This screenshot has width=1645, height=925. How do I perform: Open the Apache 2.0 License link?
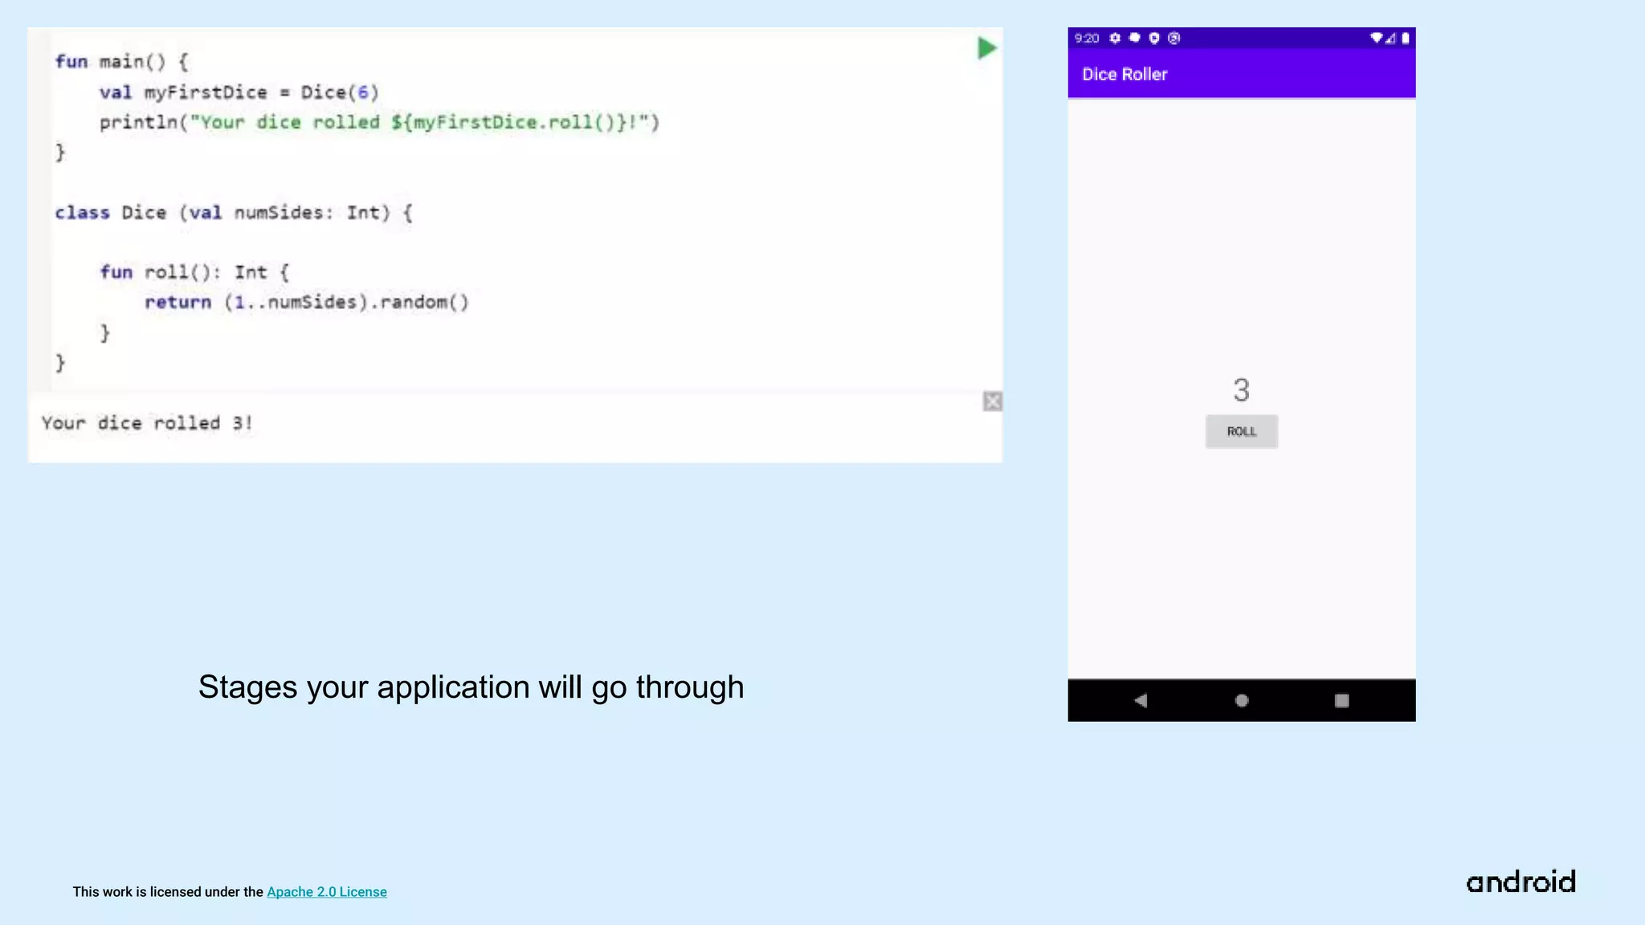click(x=327, y=892)
